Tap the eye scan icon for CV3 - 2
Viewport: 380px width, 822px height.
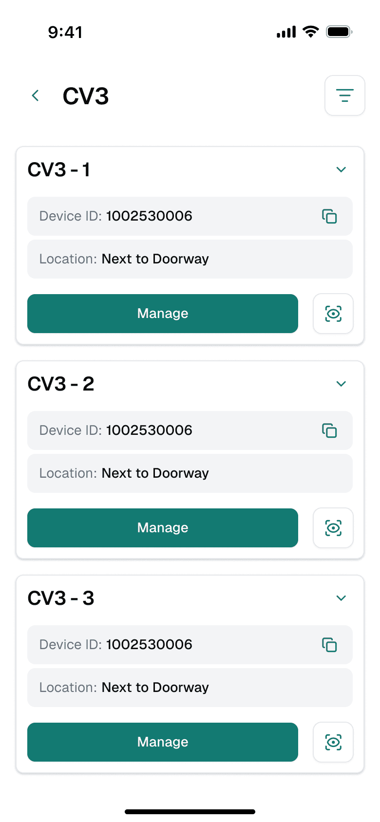coord(333,528)
